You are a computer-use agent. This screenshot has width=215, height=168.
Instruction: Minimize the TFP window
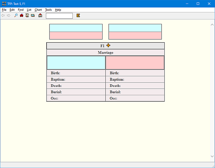[x=187, y=4]
